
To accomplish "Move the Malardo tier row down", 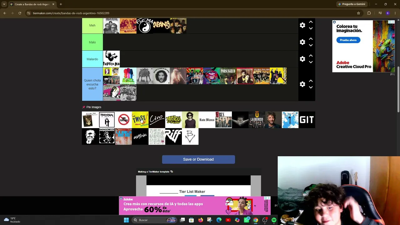I will click(311, 62).
